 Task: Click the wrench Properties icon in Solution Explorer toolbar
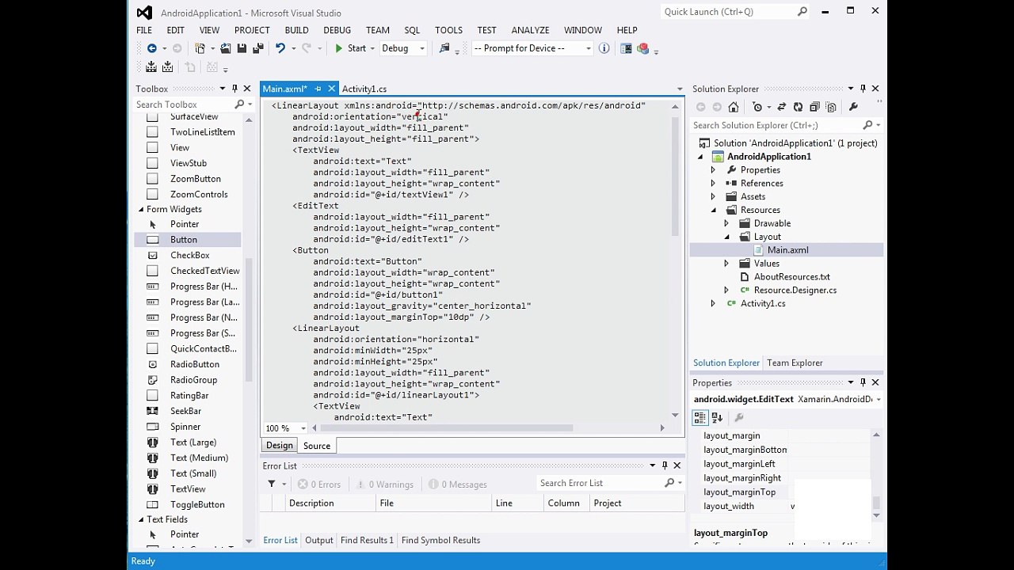(853, 107)
